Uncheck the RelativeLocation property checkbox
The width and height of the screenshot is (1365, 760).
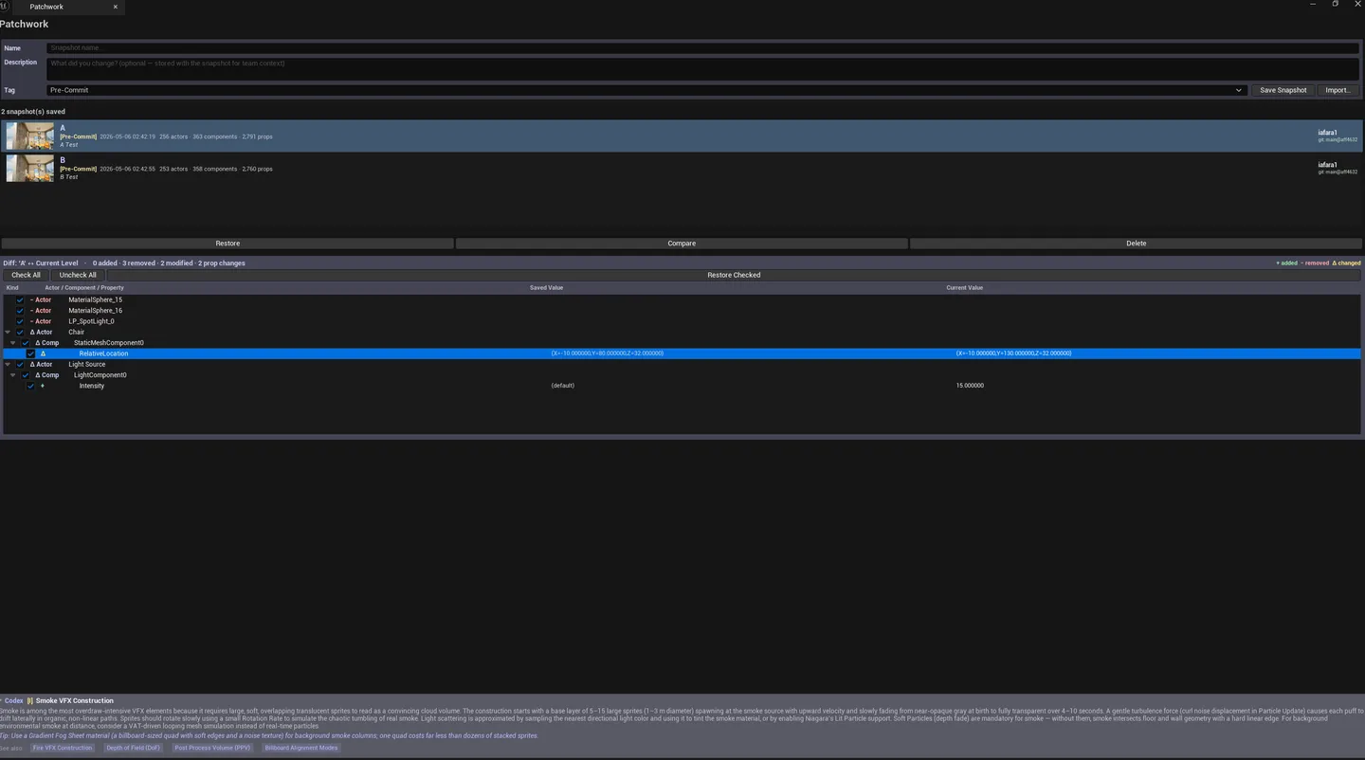tap(31, 353)
